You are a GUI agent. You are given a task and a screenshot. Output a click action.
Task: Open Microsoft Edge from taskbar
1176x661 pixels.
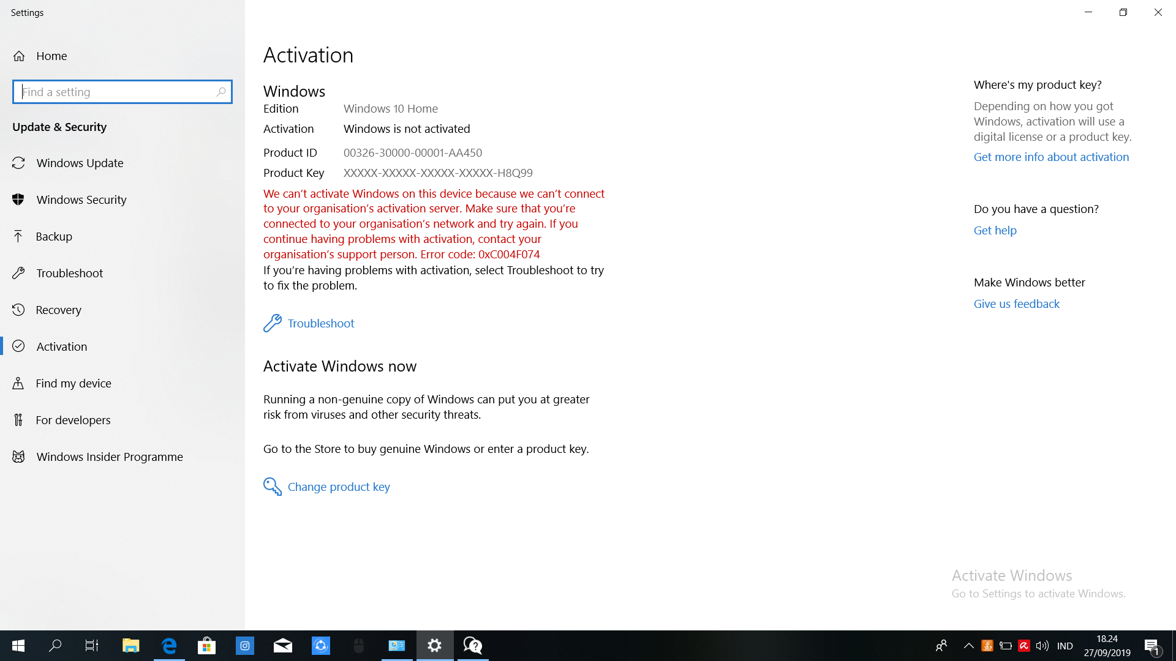click(169, 646)
